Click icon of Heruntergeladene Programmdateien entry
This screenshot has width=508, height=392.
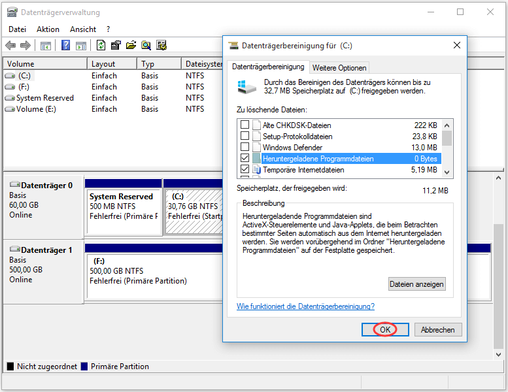256,158
